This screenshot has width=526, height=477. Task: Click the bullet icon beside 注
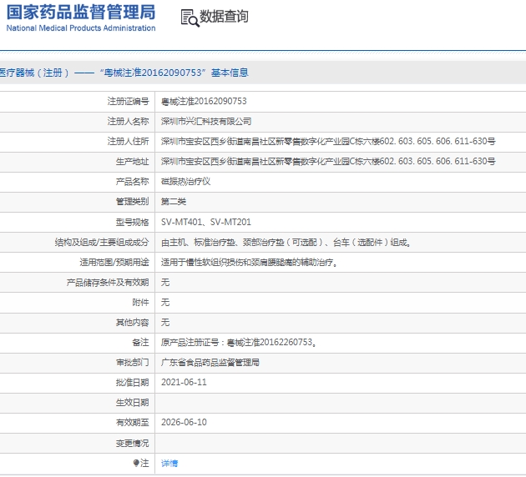(x=136, y=464)
